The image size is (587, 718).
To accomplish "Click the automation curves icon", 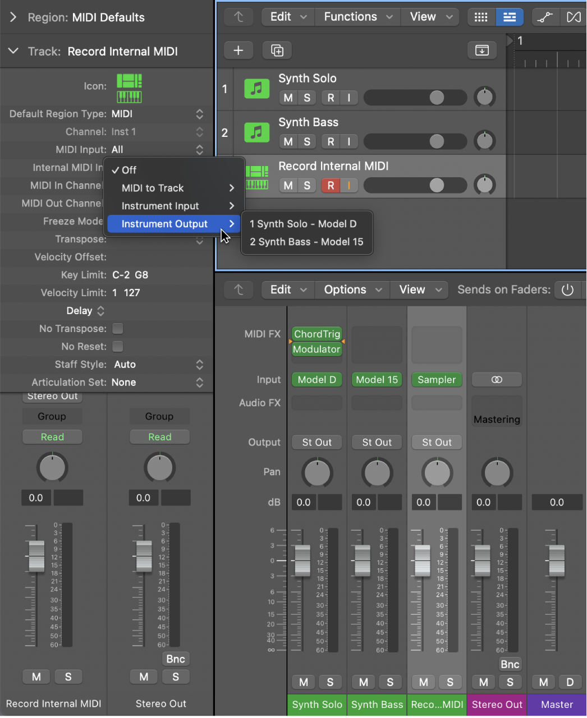I will pos(544,17).
